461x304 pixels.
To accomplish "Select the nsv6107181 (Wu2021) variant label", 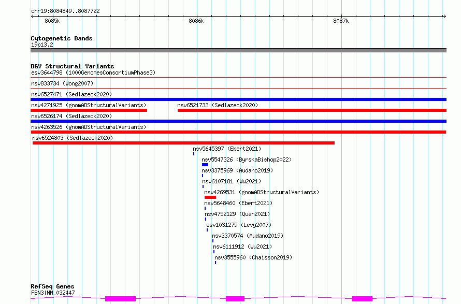I will point(232,181).
